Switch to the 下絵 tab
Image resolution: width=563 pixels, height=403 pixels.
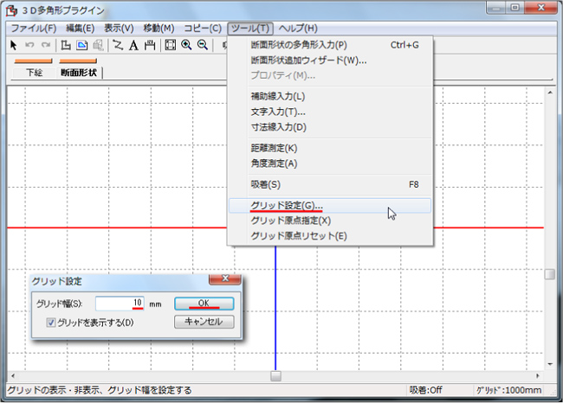click(x=34, y=73)
